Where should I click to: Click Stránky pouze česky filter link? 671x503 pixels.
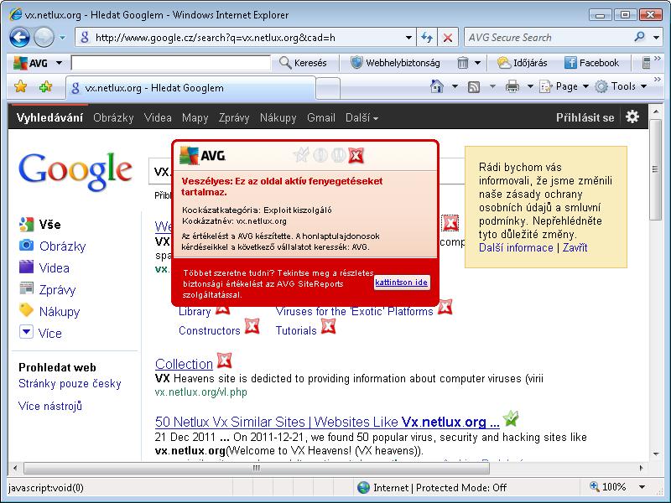70,383
